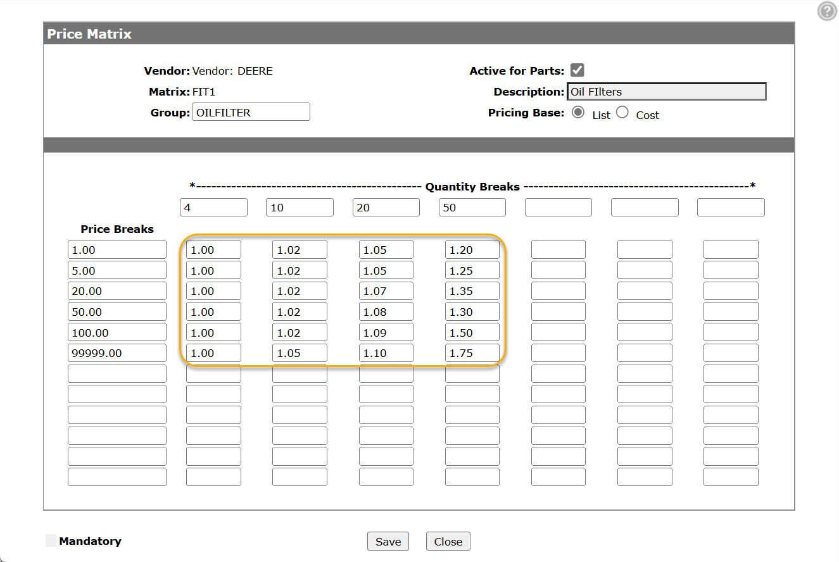
Task: Click the 1.02 multiplier in row 1.00
Action: pos(300,249)
